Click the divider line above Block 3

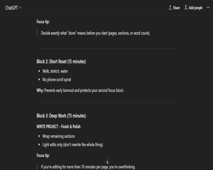point(107,102)
